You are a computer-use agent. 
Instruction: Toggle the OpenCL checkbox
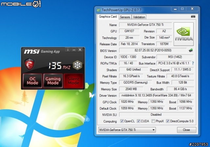click(122, 121)
